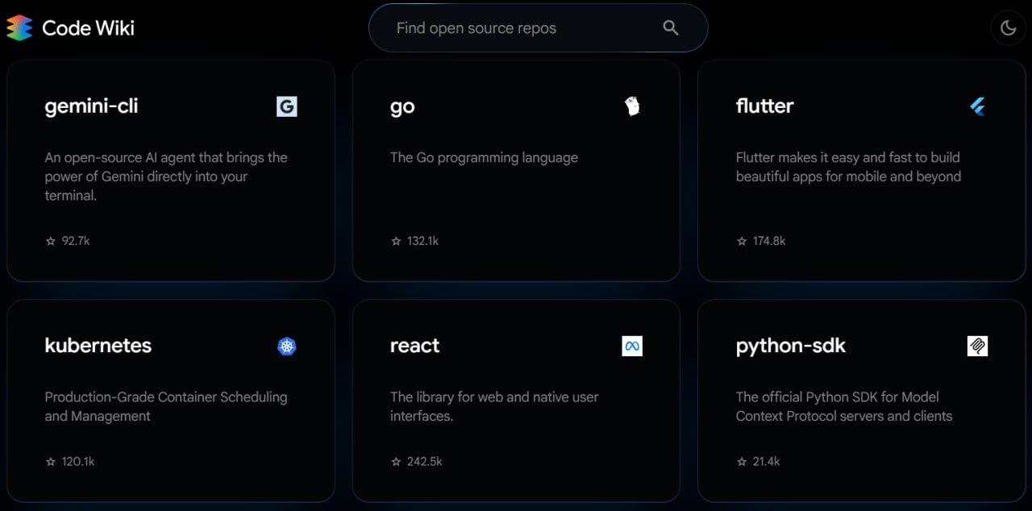The width and height of the screenshot is (1032, 511).
Task: Select the gemini-cli description text
Action: point(166,177)
